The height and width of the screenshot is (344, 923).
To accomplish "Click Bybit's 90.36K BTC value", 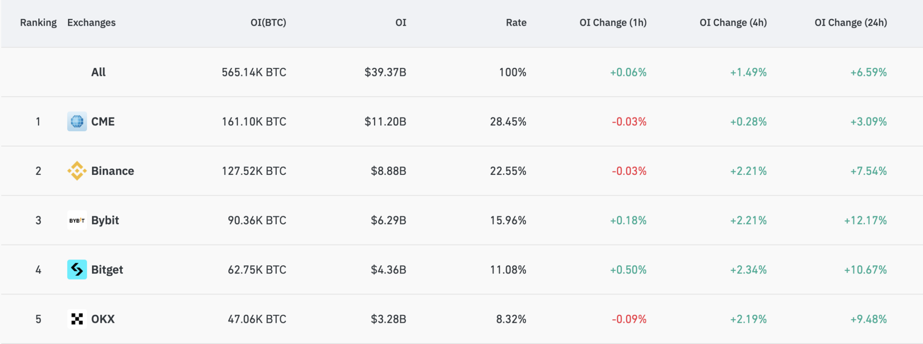I will point(257,220).
